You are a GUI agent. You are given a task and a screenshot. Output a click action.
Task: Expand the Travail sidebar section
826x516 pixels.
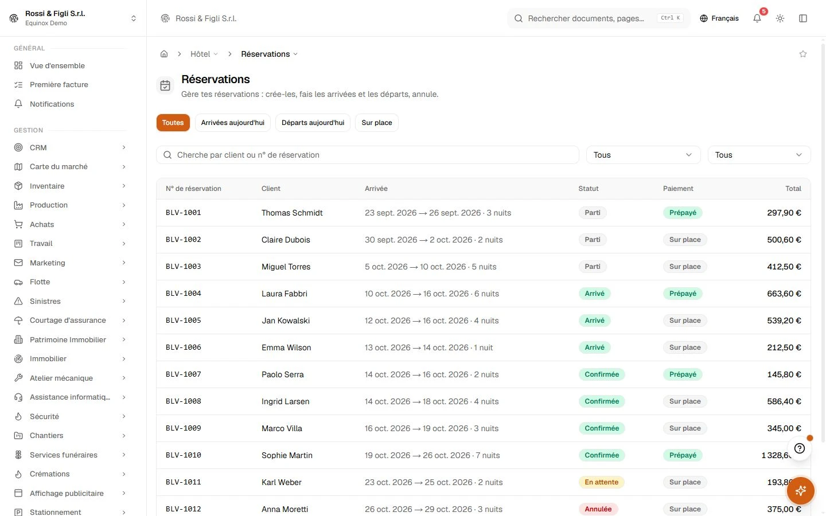pos(70,244)
